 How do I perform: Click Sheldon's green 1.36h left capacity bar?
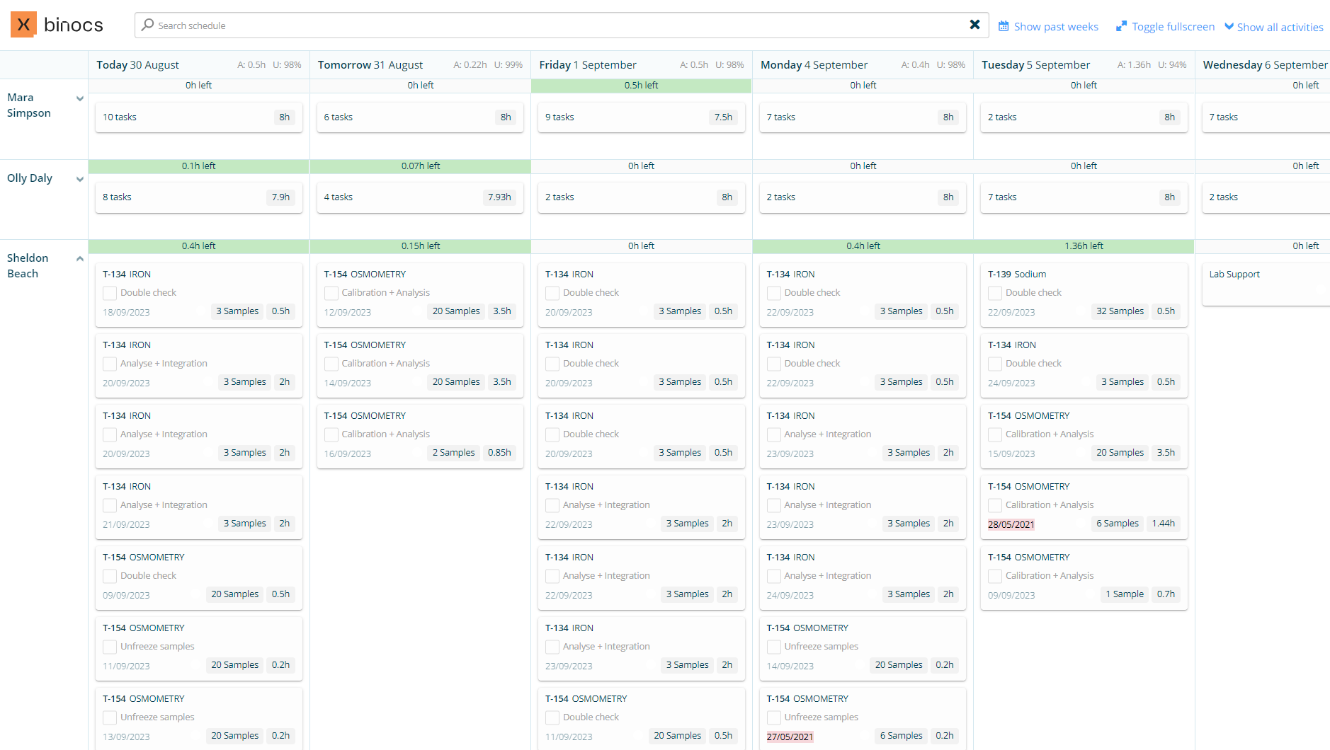(x=1084, y=246)
